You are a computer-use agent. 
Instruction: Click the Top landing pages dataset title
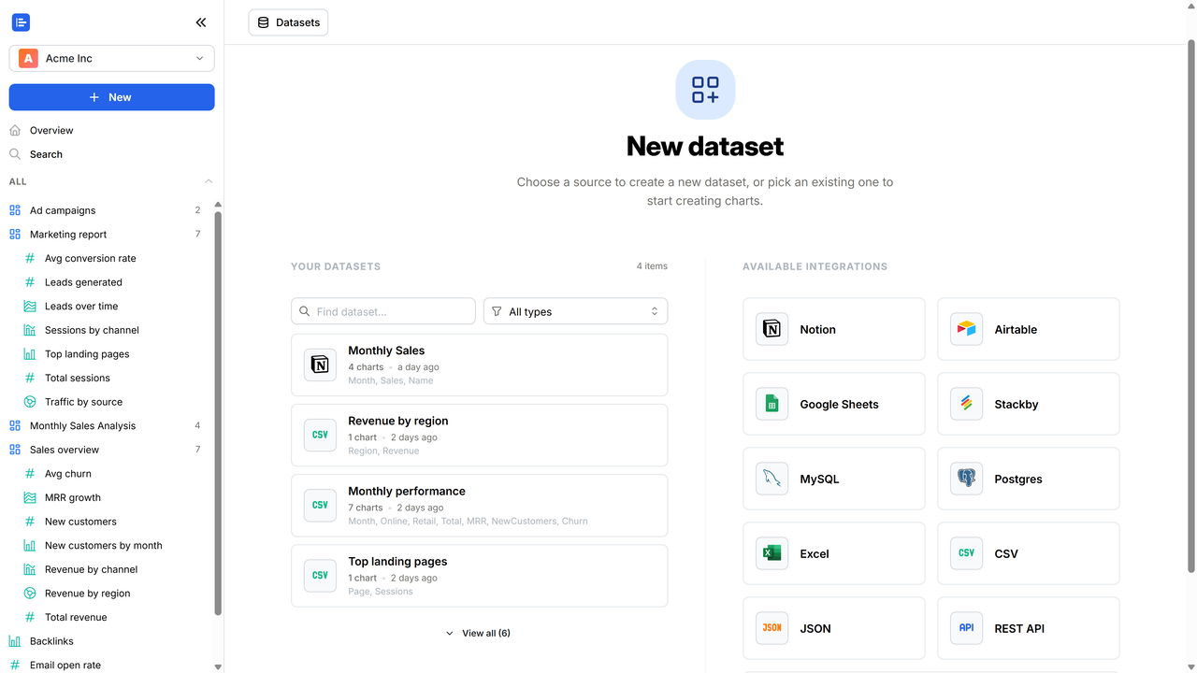pos(397,562)
